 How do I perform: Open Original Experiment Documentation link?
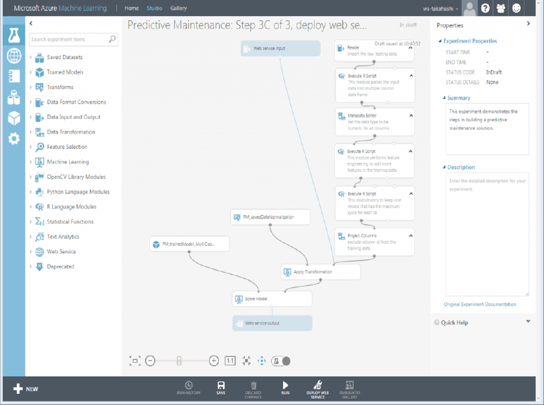[x=480, y=304]
